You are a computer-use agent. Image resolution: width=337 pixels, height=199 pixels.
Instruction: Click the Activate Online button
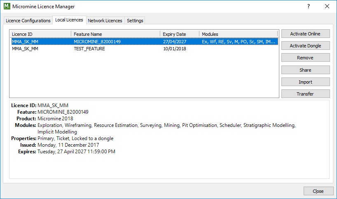tap(305, 34)
